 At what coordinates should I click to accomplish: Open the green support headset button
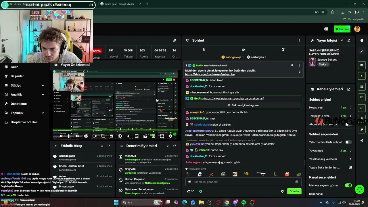tap(359, 189)
